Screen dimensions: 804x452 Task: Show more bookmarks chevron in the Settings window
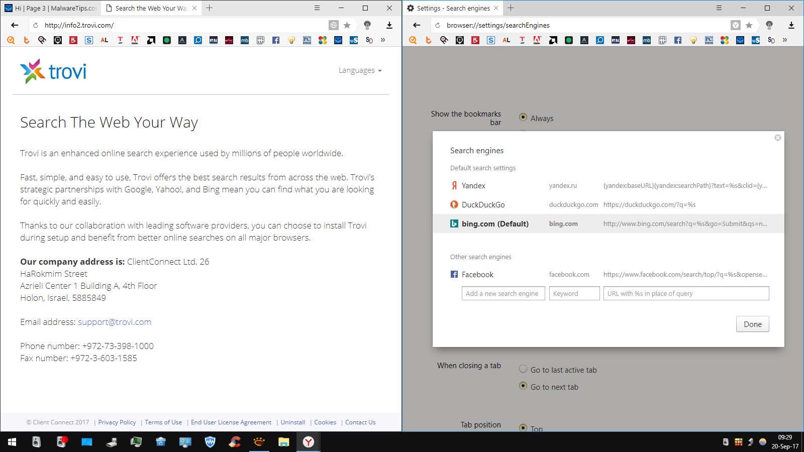click(785, 40)
